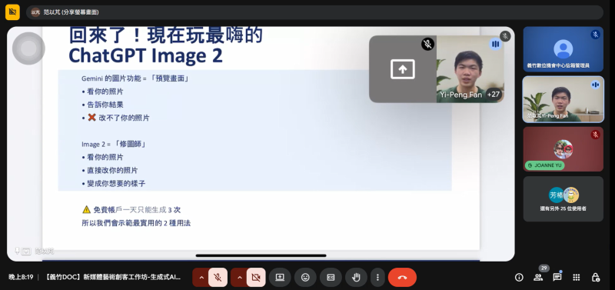Click the home indicator bar under slide
Viewport: 615px width, 290px height.
261,255
